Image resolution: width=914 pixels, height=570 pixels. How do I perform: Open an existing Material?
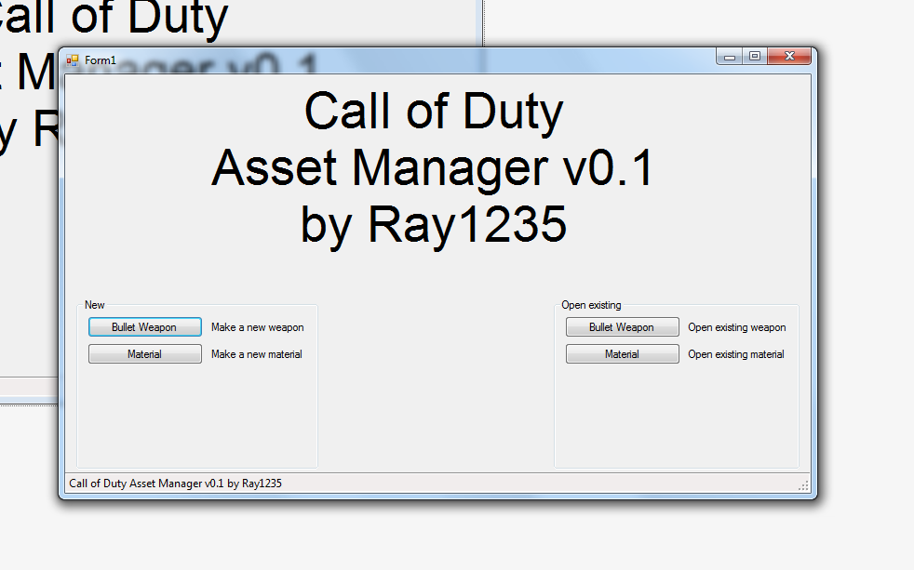pos(622,354)
